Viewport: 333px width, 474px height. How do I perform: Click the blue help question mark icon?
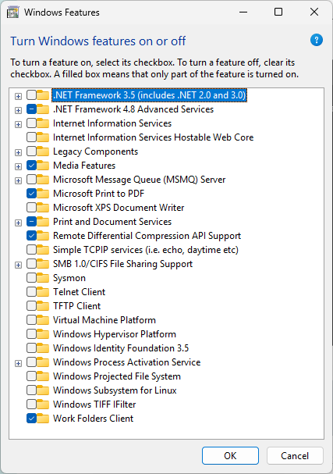click(317, 40)
